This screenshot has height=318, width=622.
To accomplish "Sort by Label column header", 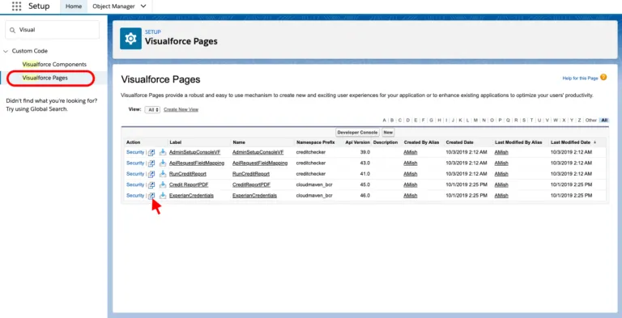I will [175, 142].
